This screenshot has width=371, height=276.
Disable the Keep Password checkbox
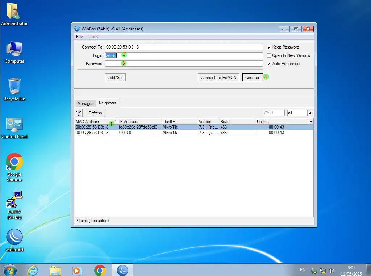[269, 47]
